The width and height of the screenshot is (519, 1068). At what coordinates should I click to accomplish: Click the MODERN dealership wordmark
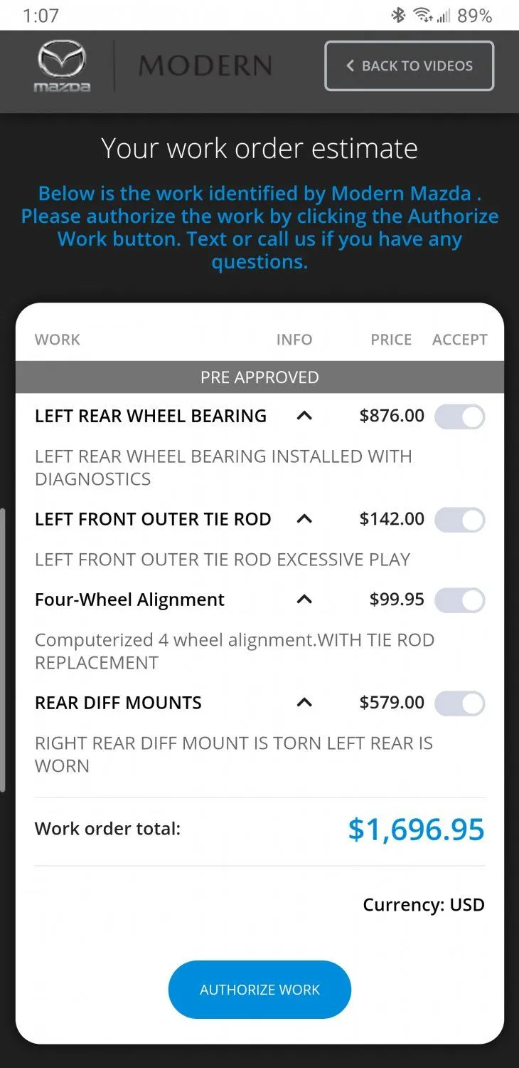click(x=205, y=66)
